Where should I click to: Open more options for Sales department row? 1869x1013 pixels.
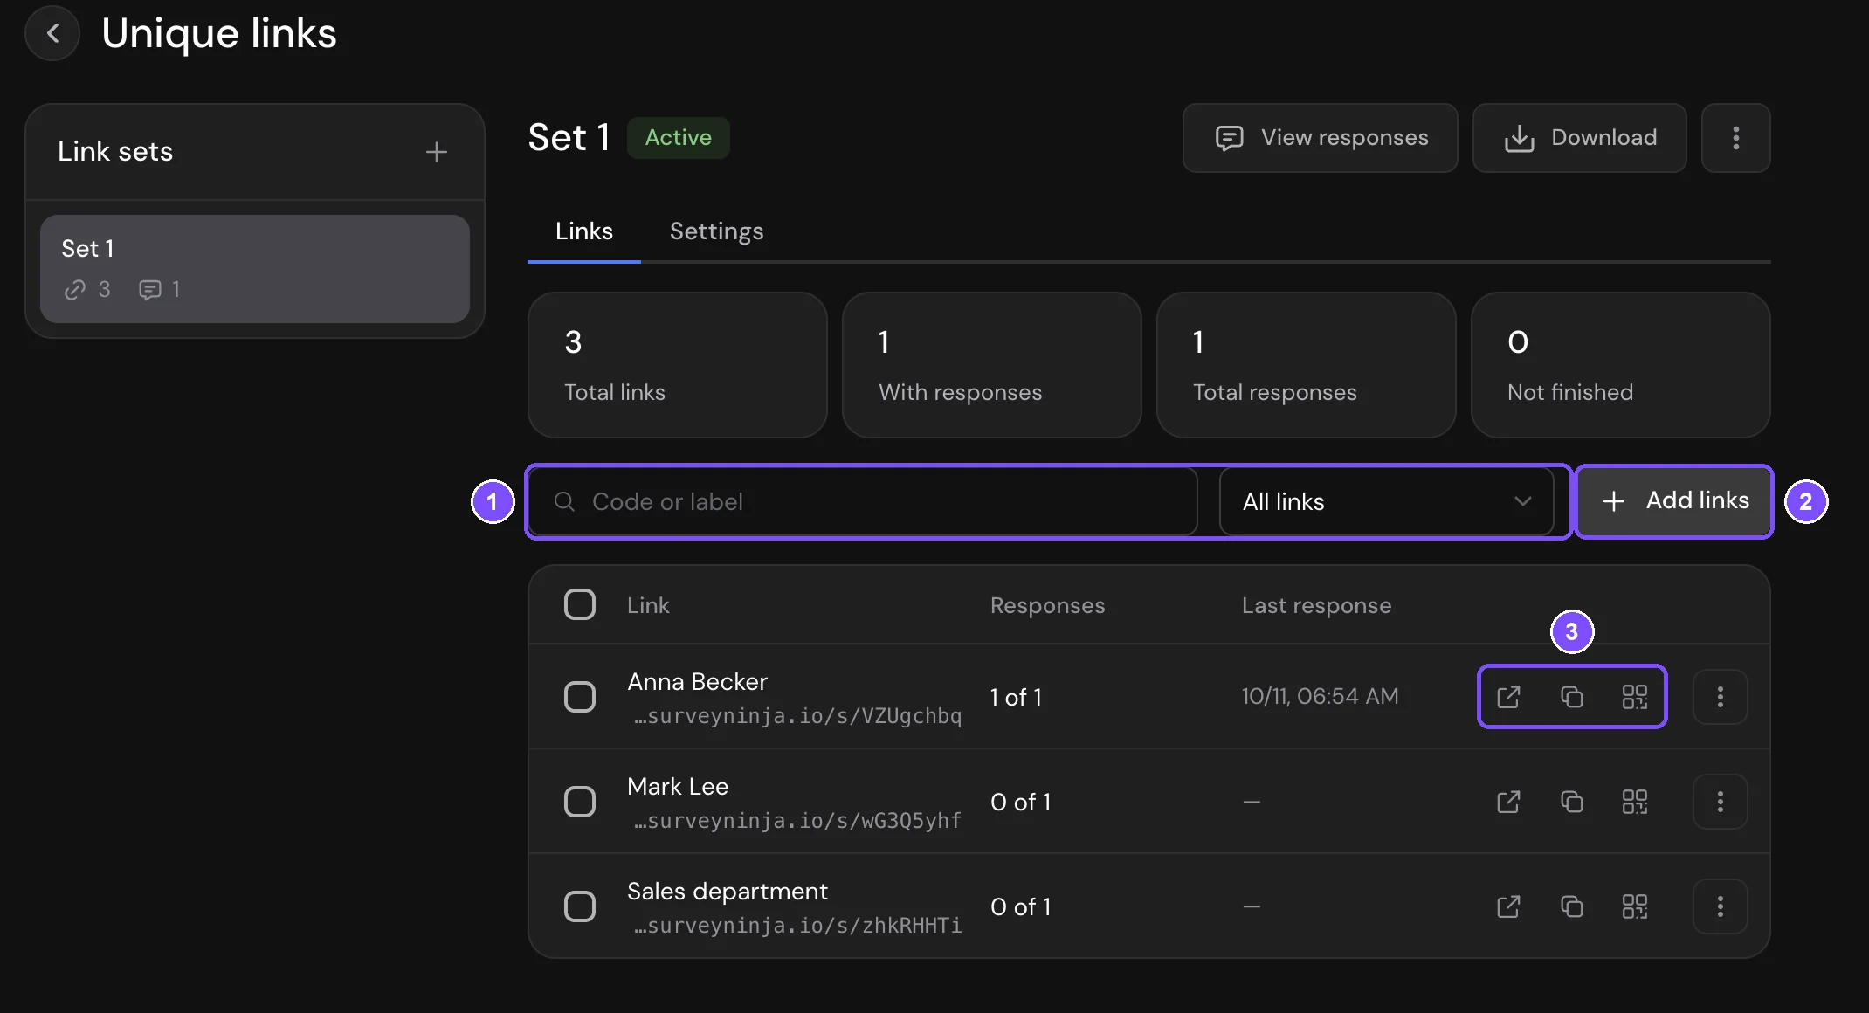coord(1720,906)
